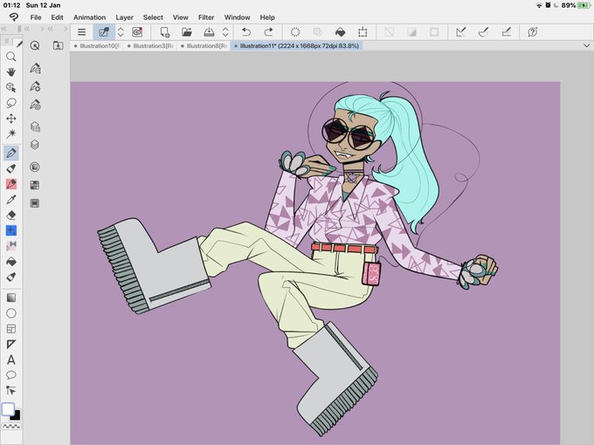The image size is (594, 445).
Task: Select the Auto select magic wand tool
Action: [11, 134]
